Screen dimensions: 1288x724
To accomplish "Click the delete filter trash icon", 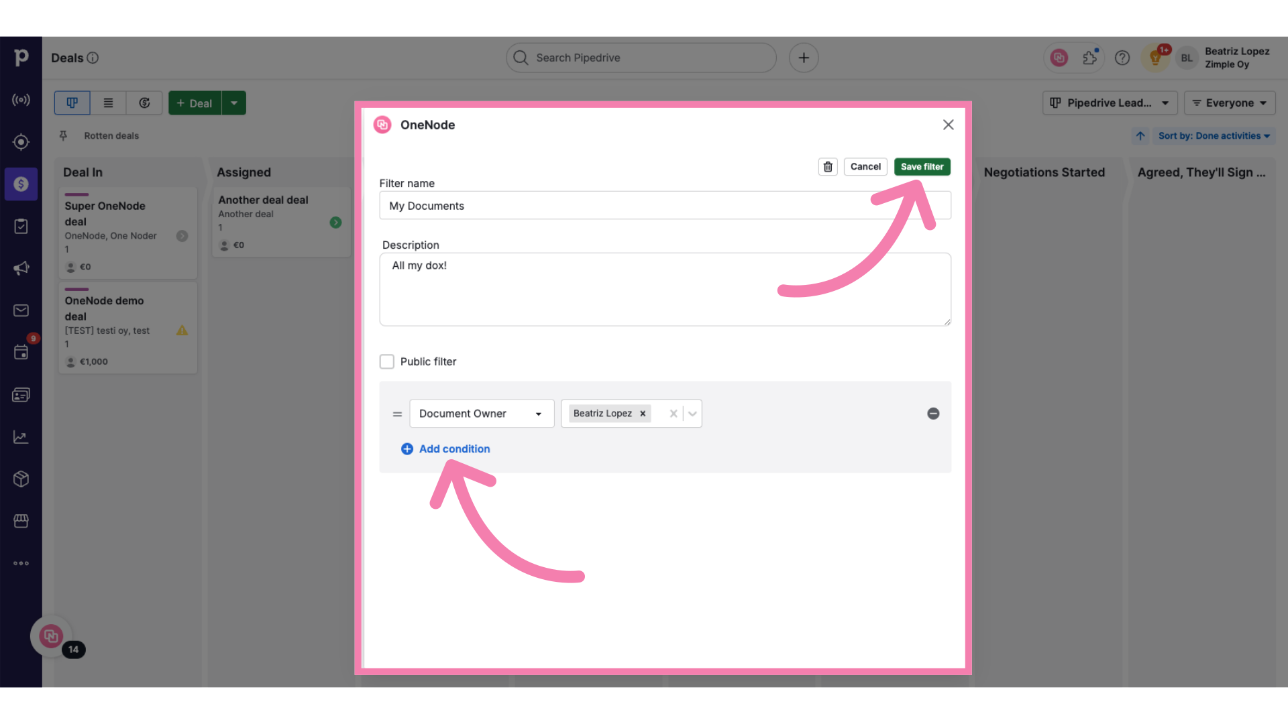I will point(827,166).
